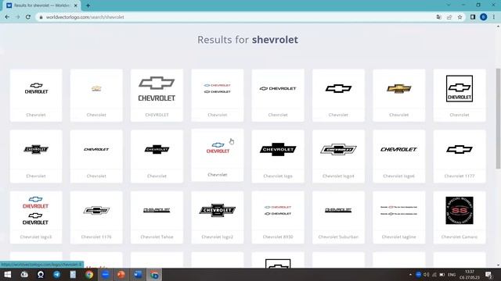This screenshot has height=281, width=501.
Task: Open the browser side panel
Action: (473, 17)
